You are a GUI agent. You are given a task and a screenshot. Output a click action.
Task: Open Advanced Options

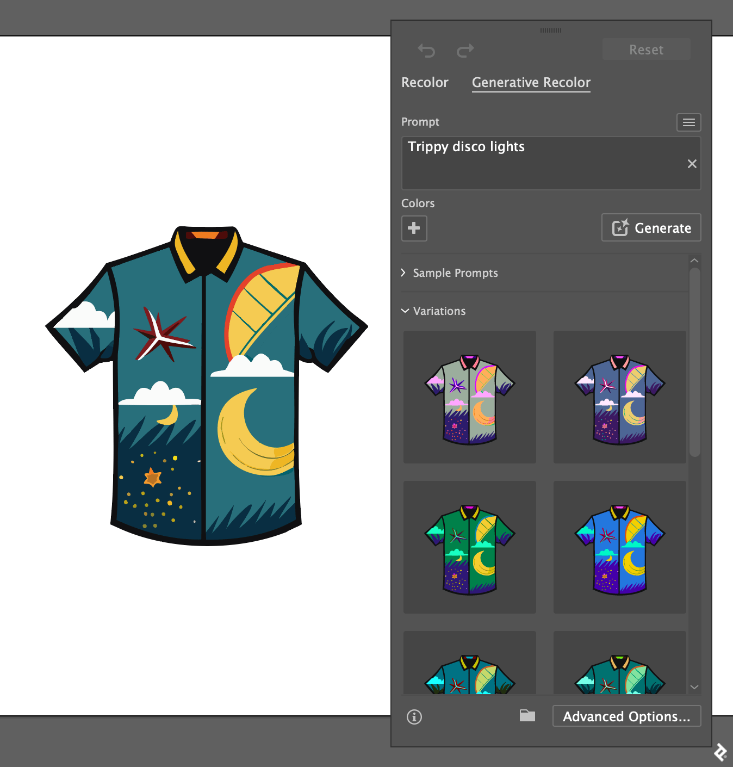(627, 716)
